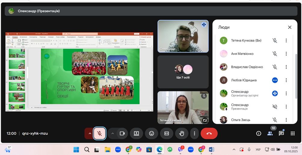Screen dimensions: 302x155
Task: Expand audio settings arrow beside microphone
Action: [90, 133]
